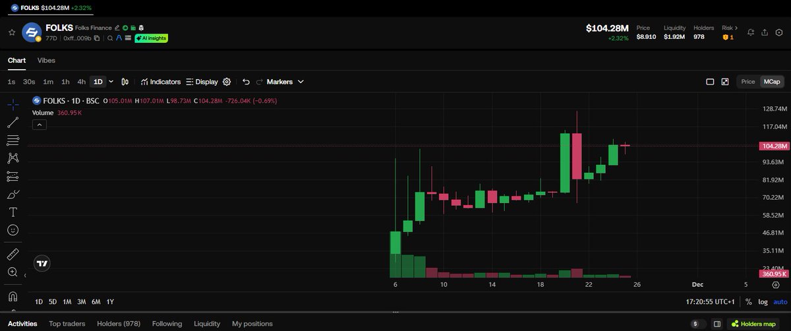Open timezone settings at 17:20:55 UTC+1
Image resolution: width=791 pixels, height=331 pixels.
(710, 301)
